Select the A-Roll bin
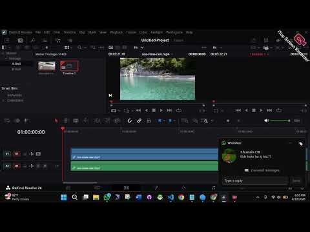Image resolution: width=310 pixels, height=232 pixels. (x=16, y=64)
